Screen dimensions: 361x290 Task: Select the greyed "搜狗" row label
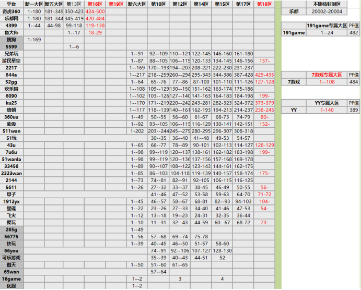click(x=11, y=40)
